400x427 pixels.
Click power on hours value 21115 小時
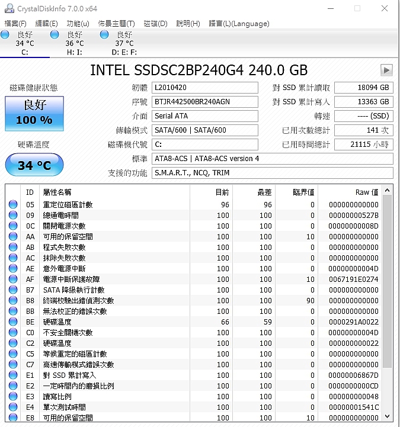[364, 145]
